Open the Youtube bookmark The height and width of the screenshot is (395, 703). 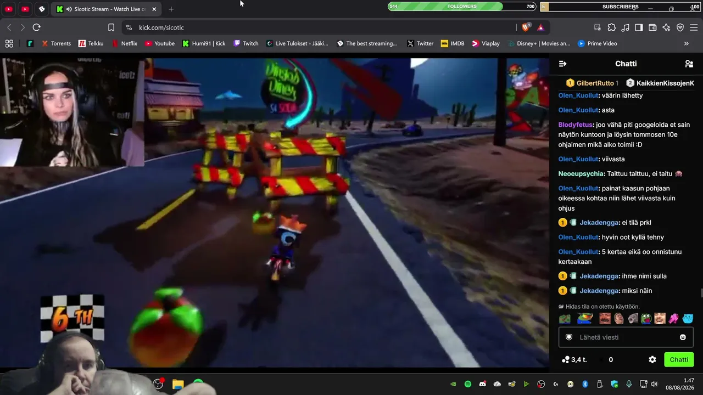pyautogui.click(x=159, y=43)
